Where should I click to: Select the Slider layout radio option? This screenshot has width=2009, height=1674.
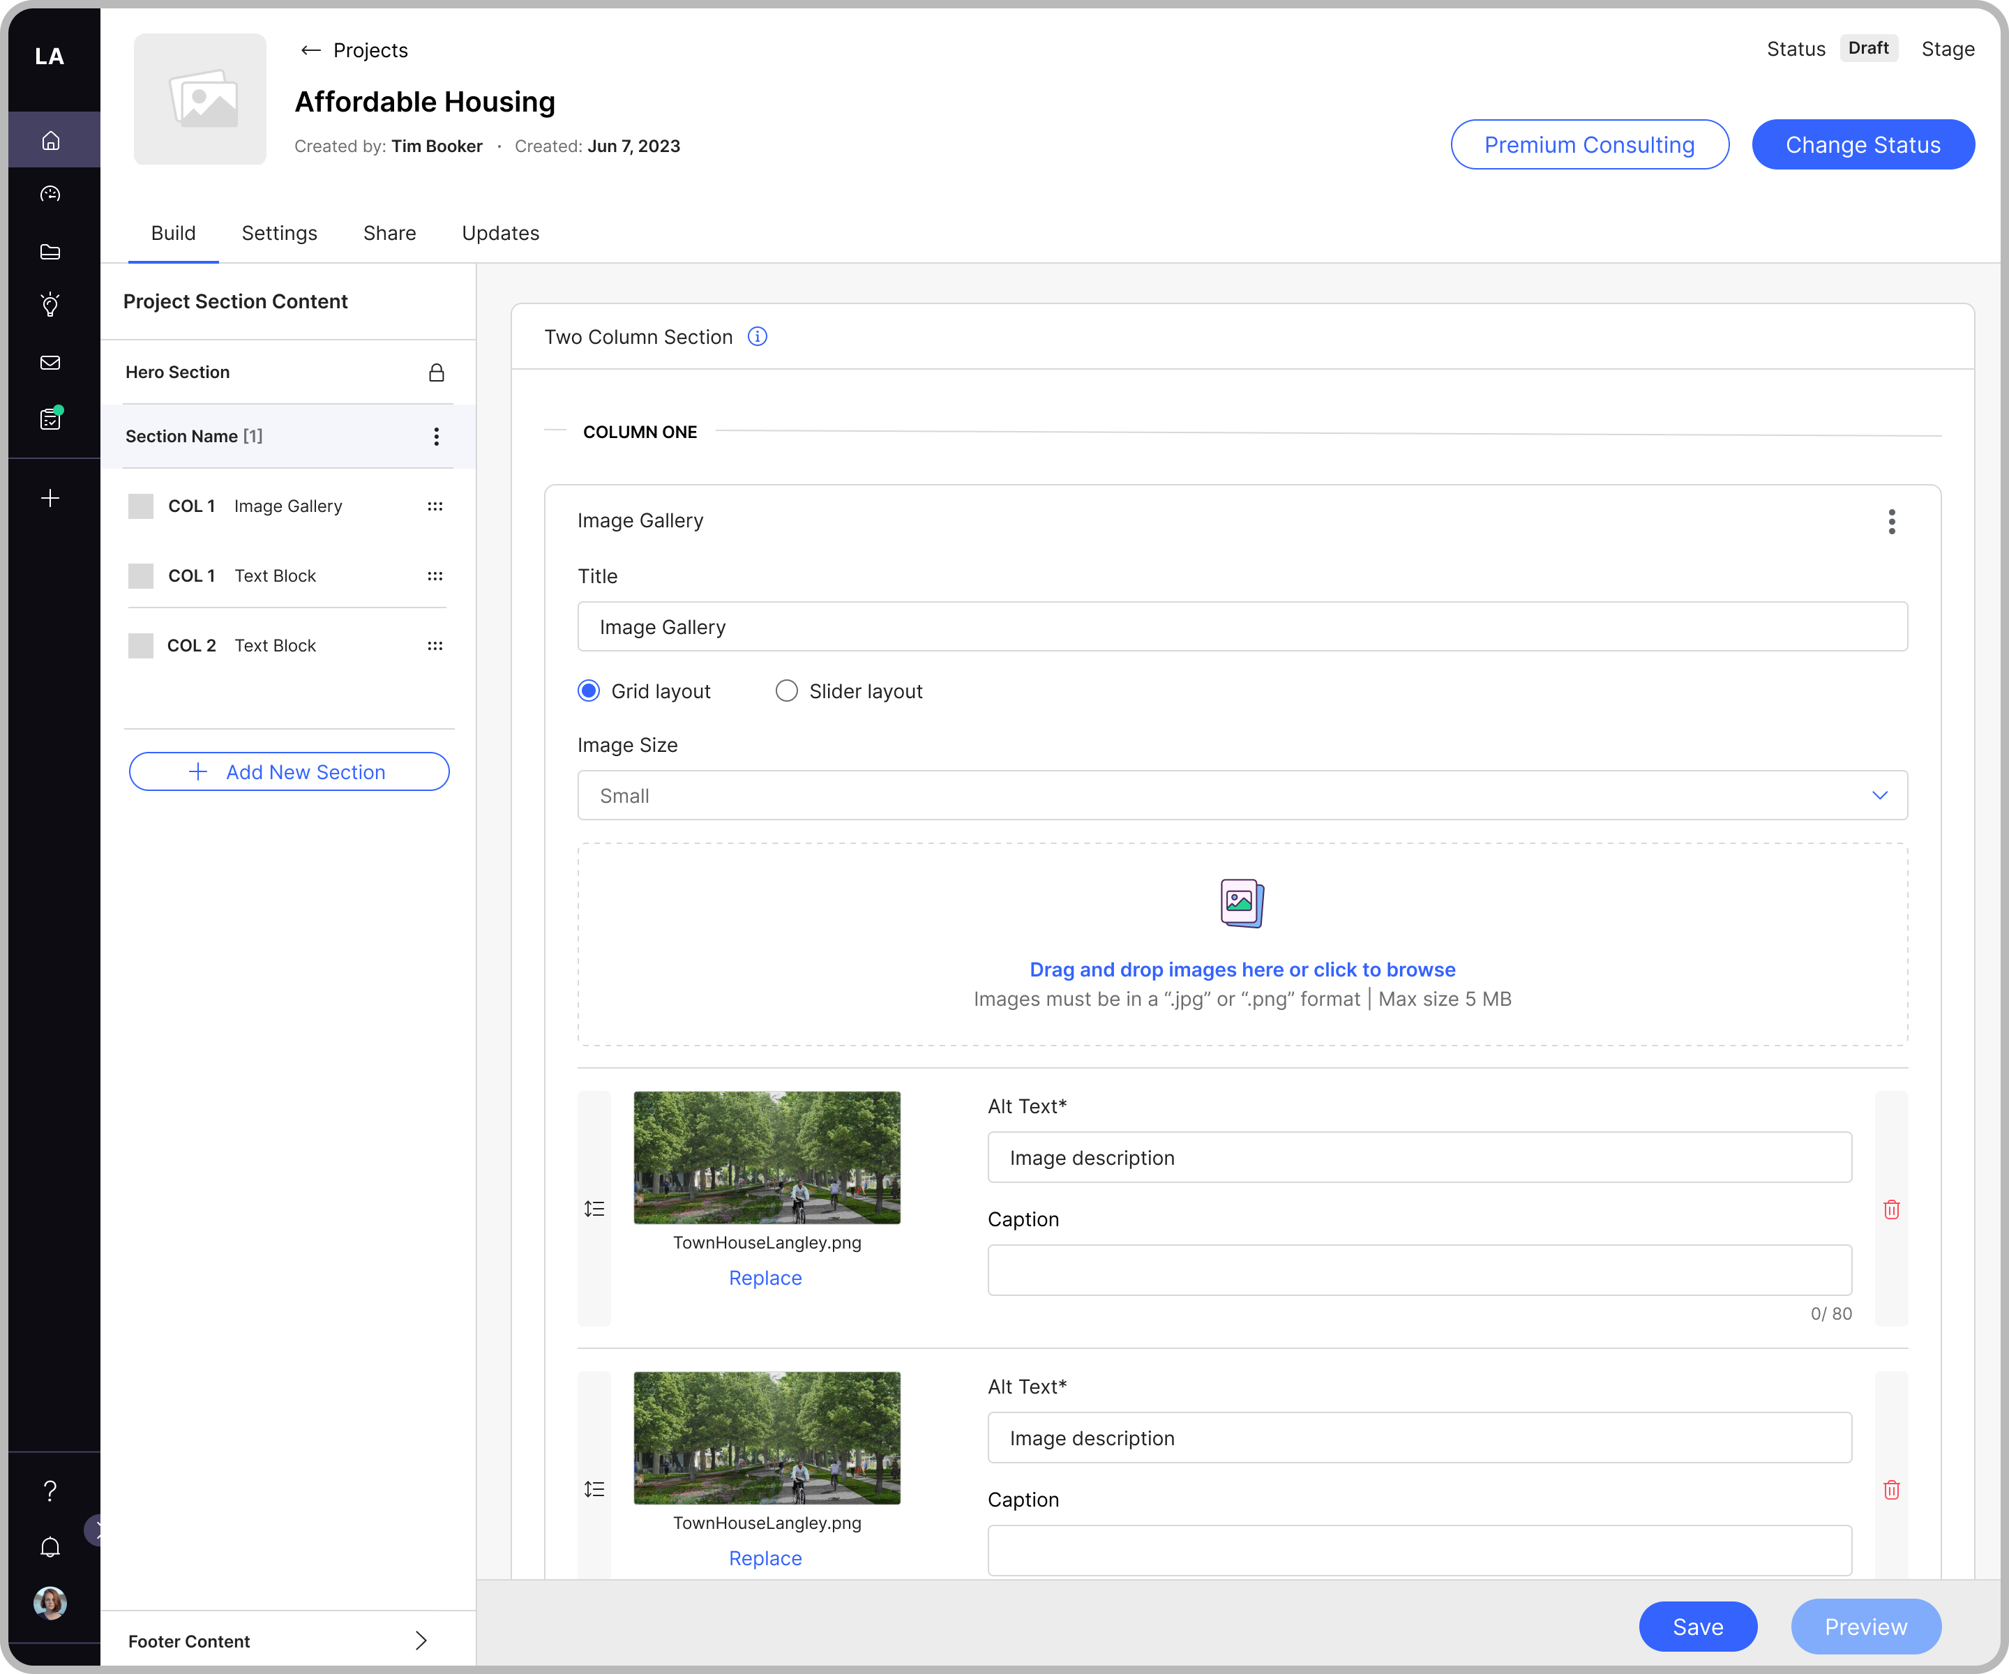pos(786,691)
